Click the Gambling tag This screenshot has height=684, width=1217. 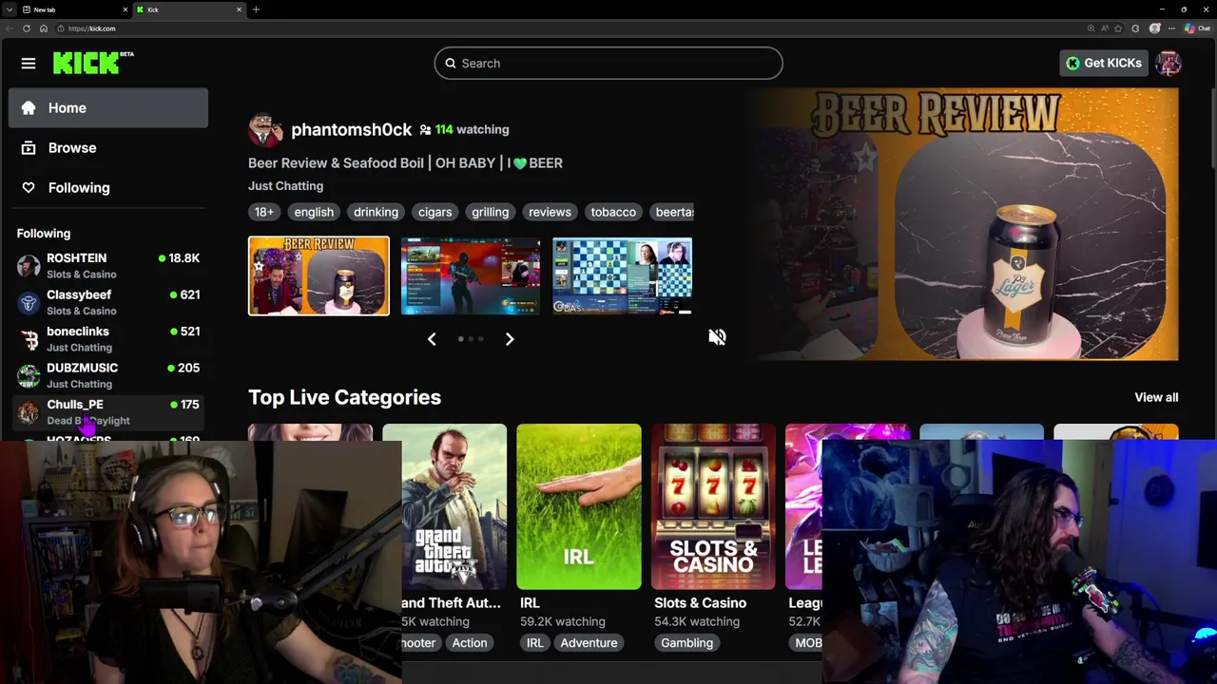click(x=686, y=643)
